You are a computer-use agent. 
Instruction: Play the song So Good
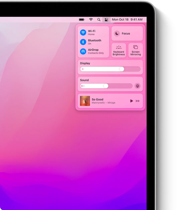[131, 101]
